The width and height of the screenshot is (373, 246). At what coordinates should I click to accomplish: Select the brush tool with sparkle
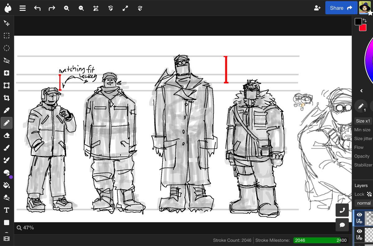pos(7,160)
